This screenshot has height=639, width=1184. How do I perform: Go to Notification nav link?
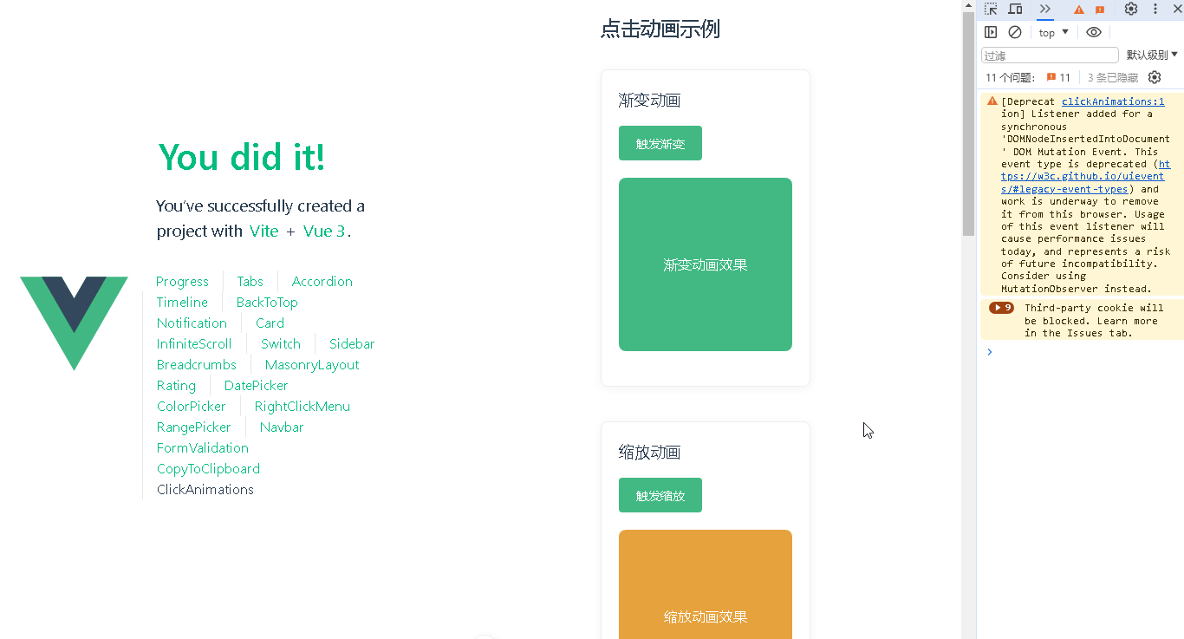coord(192,323)
